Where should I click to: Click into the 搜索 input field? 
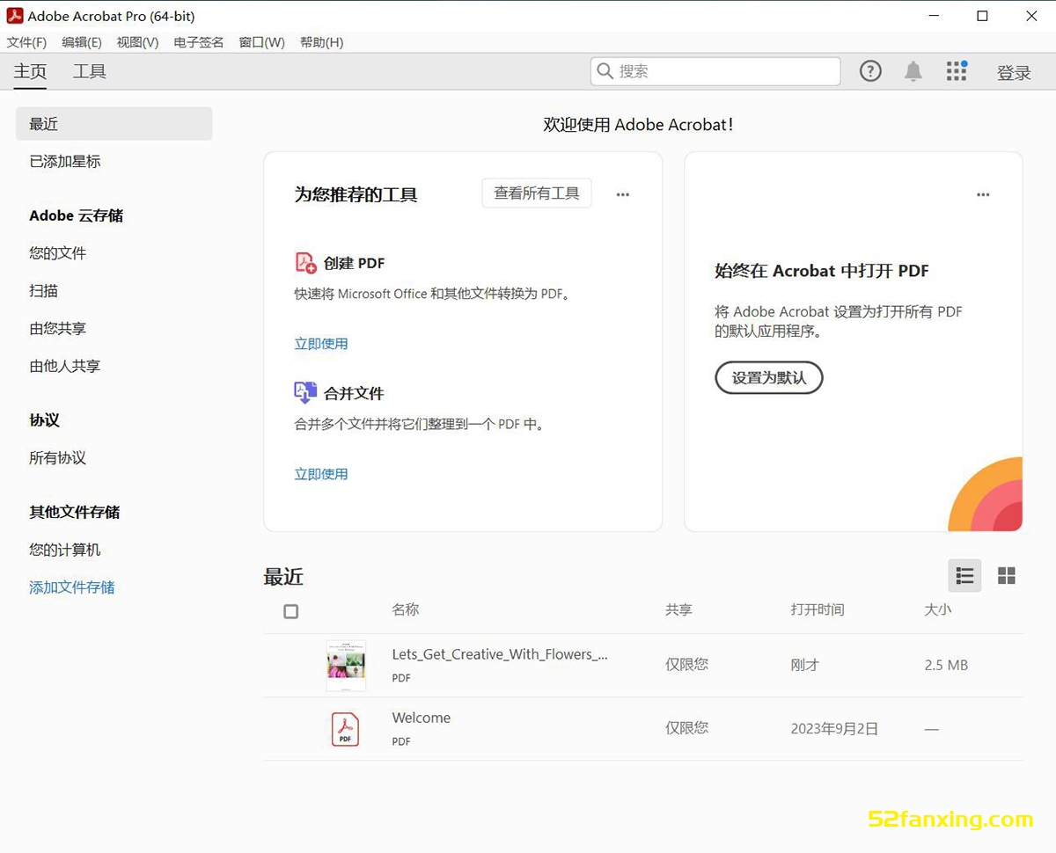(715, 71)
